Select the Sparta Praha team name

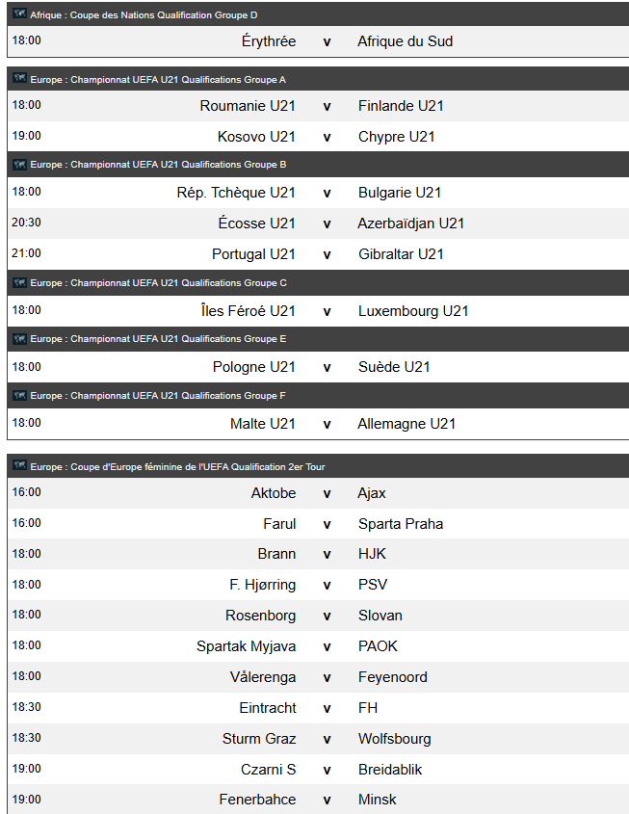point(401,524)
